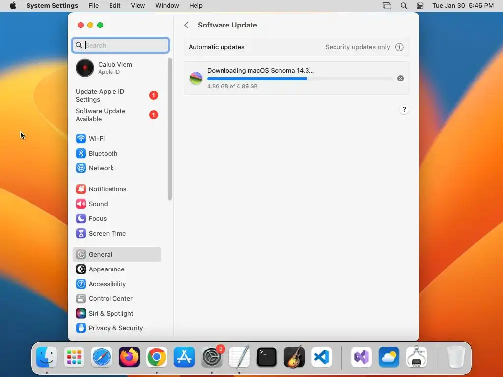Viewport: 503px width, 377px height.
Task: Click the Stage Manager menu bar icon
Action: click(387, 6)
